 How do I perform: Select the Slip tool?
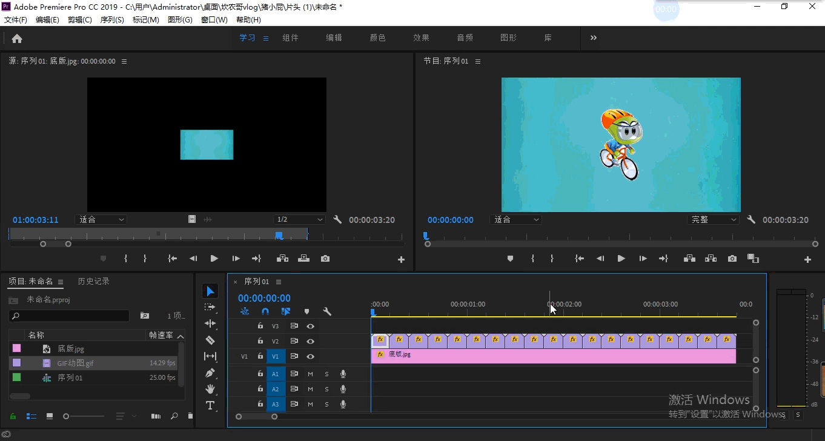point(210,356)
